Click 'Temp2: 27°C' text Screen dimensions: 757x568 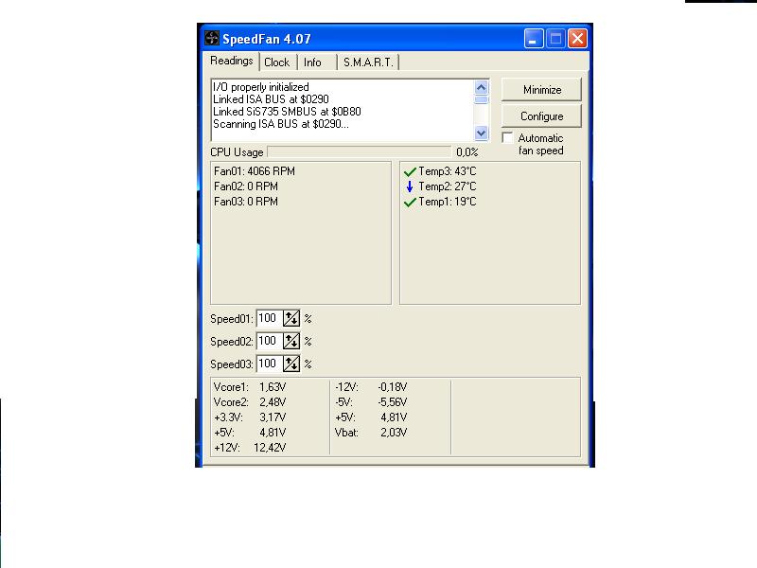(x=447, y=186)
